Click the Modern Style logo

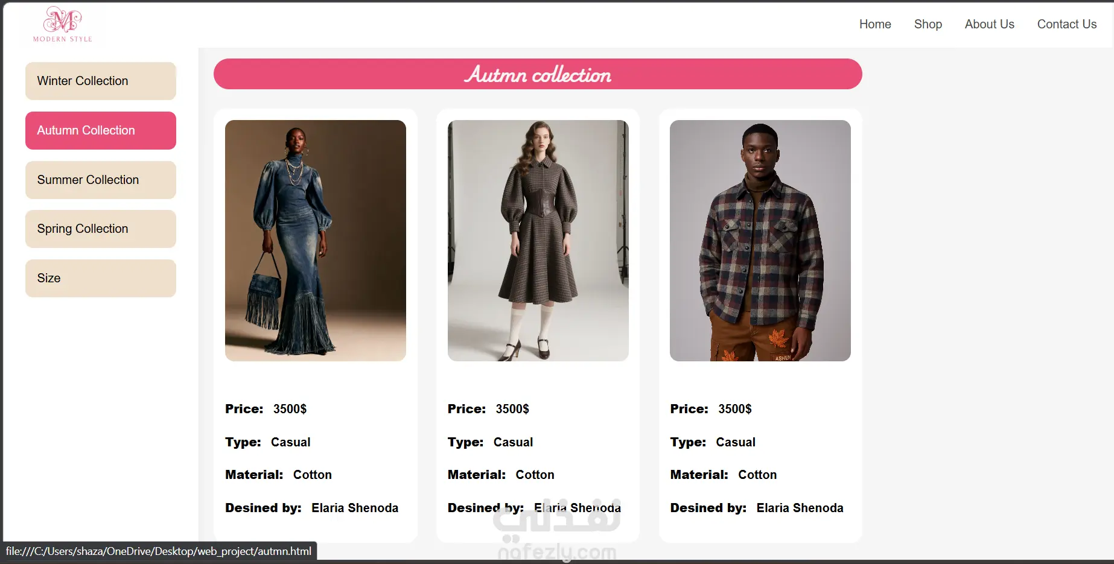(x=63, y=24)
